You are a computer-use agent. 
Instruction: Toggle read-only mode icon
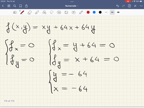tap(15, 12)
